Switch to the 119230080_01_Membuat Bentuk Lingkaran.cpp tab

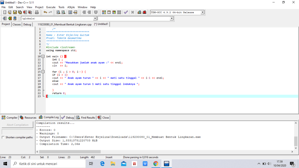64,24
